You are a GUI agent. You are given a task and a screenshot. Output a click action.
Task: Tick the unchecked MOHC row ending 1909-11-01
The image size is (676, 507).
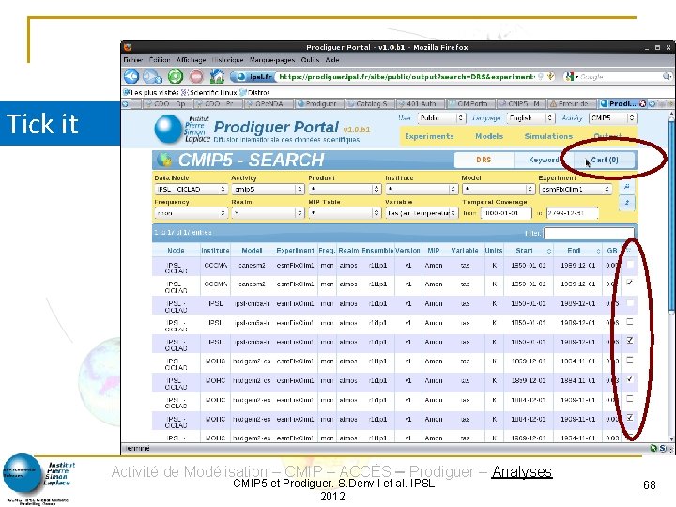pos(630,398)
